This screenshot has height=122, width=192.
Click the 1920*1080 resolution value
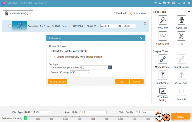point(77,26)
